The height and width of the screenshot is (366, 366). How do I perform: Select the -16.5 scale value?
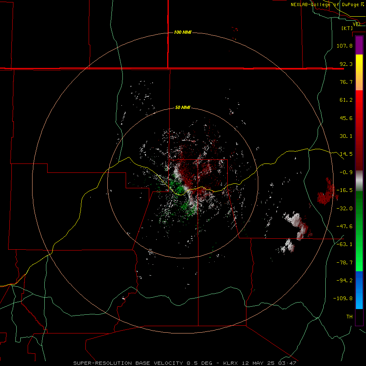coord(344,190)
